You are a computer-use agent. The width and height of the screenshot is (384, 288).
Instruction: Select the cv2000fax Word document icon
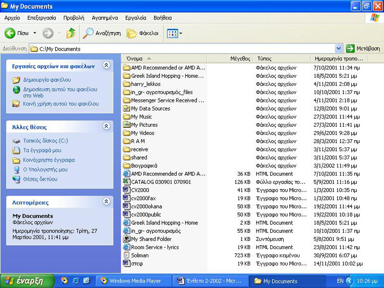[126, 198]
